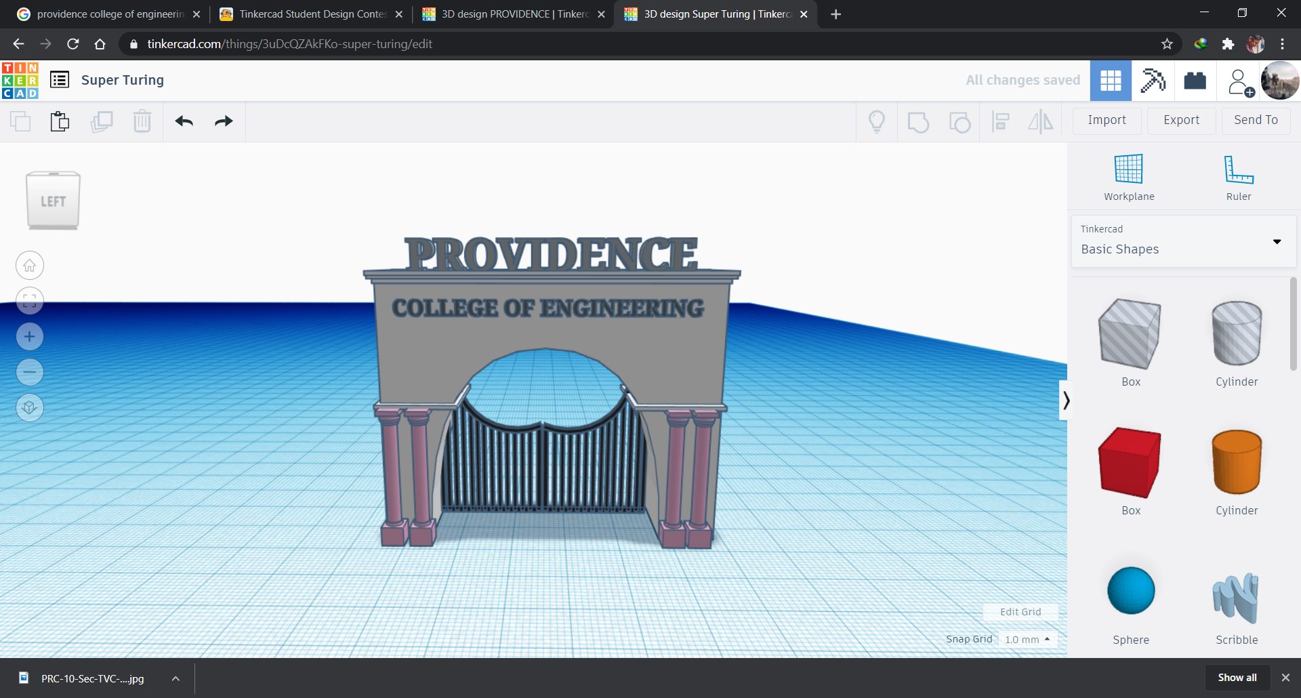Click the Delete trash icon

point(142,121)
